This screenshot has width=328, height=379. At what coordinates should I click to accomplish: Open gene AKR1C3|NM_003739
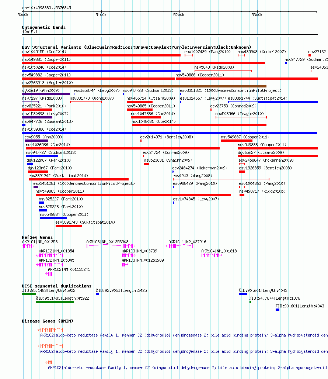(x=139, y=251)
